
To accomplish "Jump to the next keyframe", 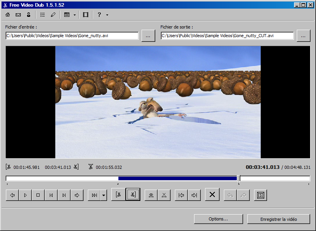I will coord(94,195).
